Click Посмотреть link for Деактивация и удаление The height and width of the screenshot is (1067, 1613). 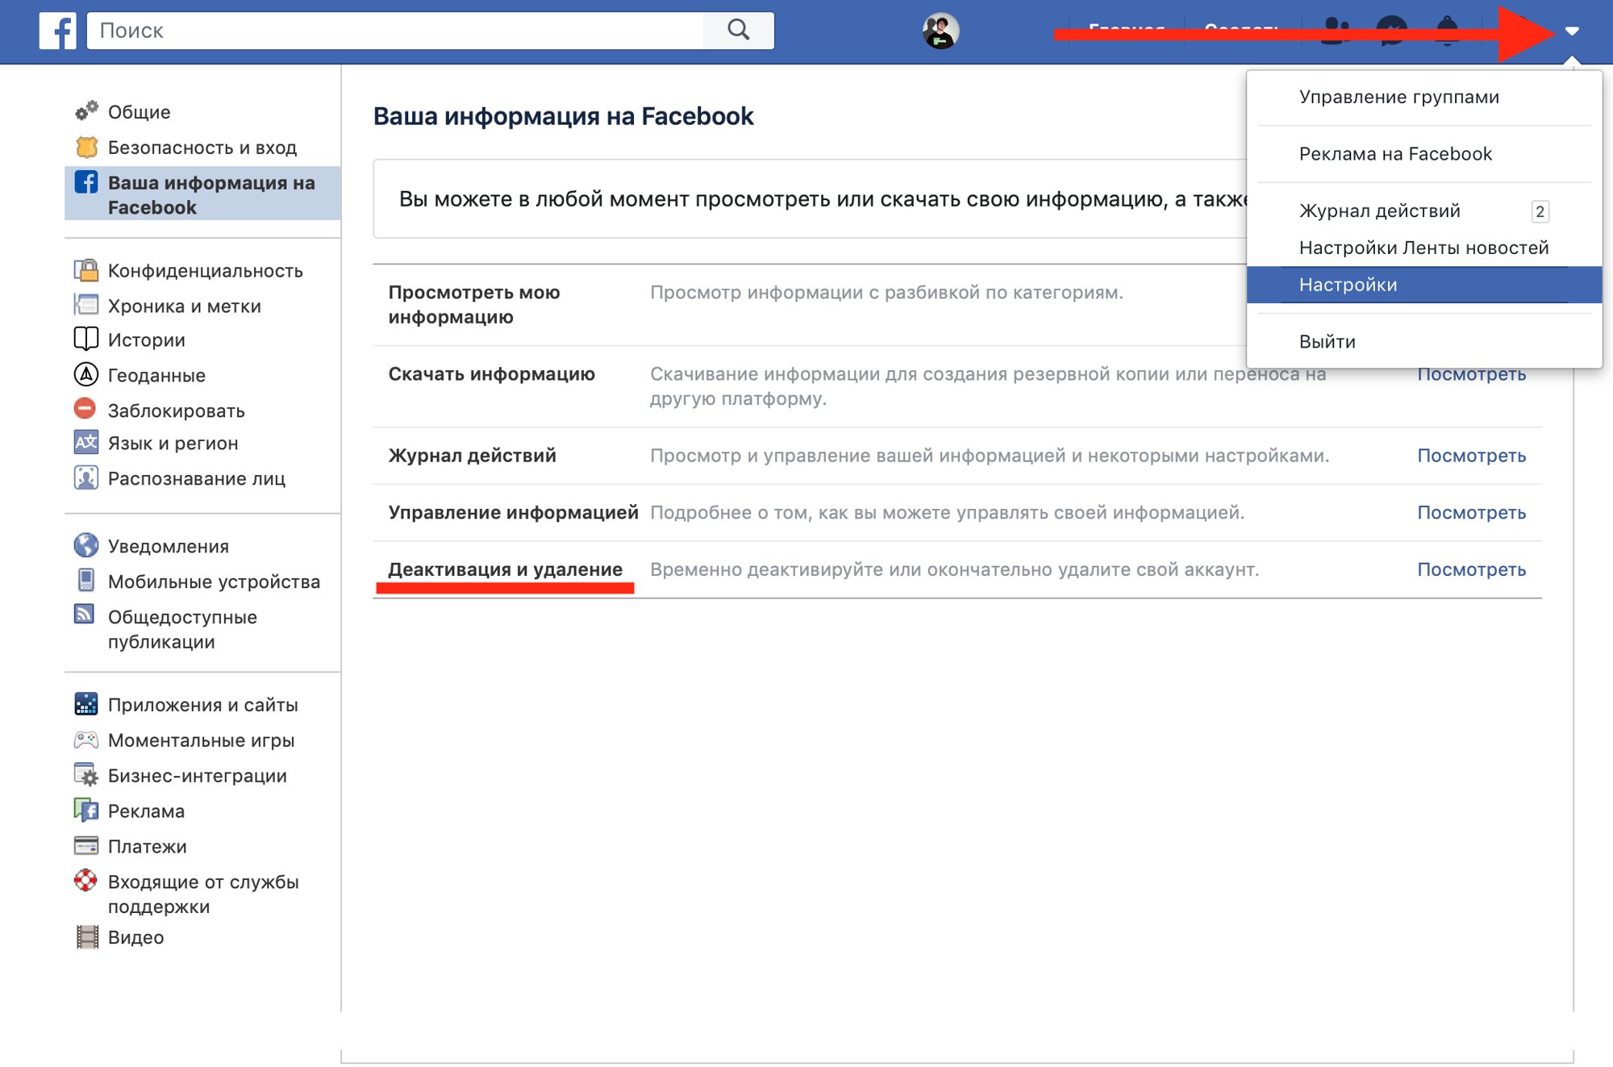pos(1472,570)
